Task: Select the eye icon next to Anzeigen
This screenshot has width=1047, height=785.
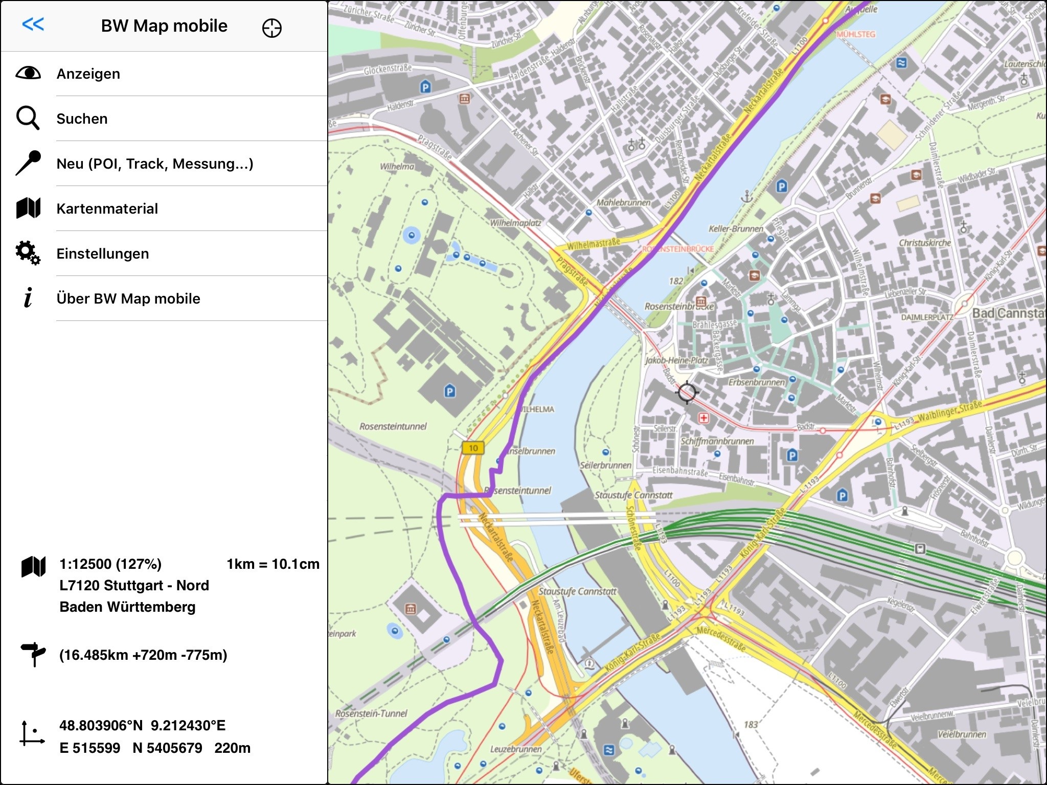Action: pos(29,74)
